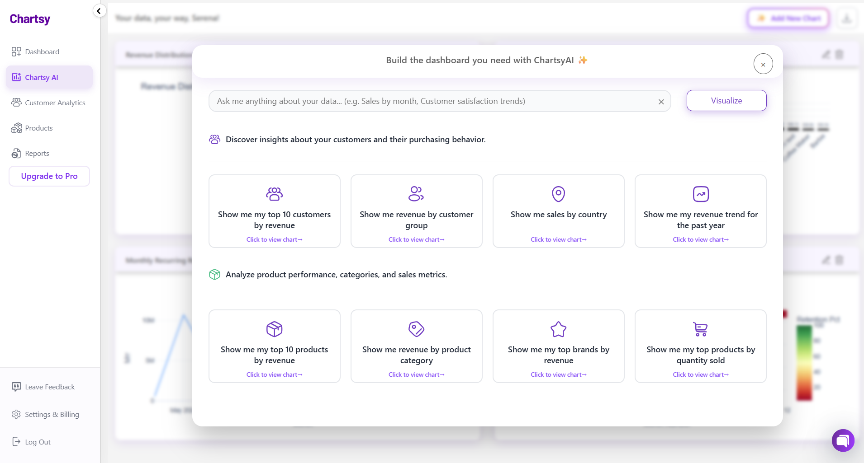This screenshot has height=463, width=864.
Task: Clear the query input with the X
Action: click(661, 102)
